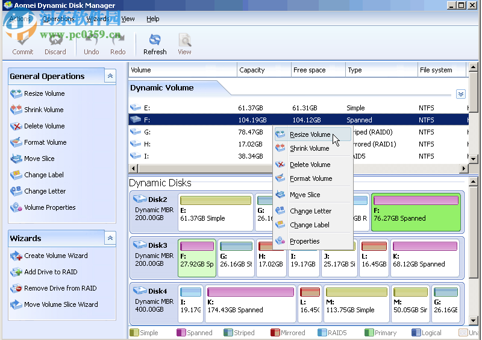Choose Change Label in context menu

[x=313, y=225]
